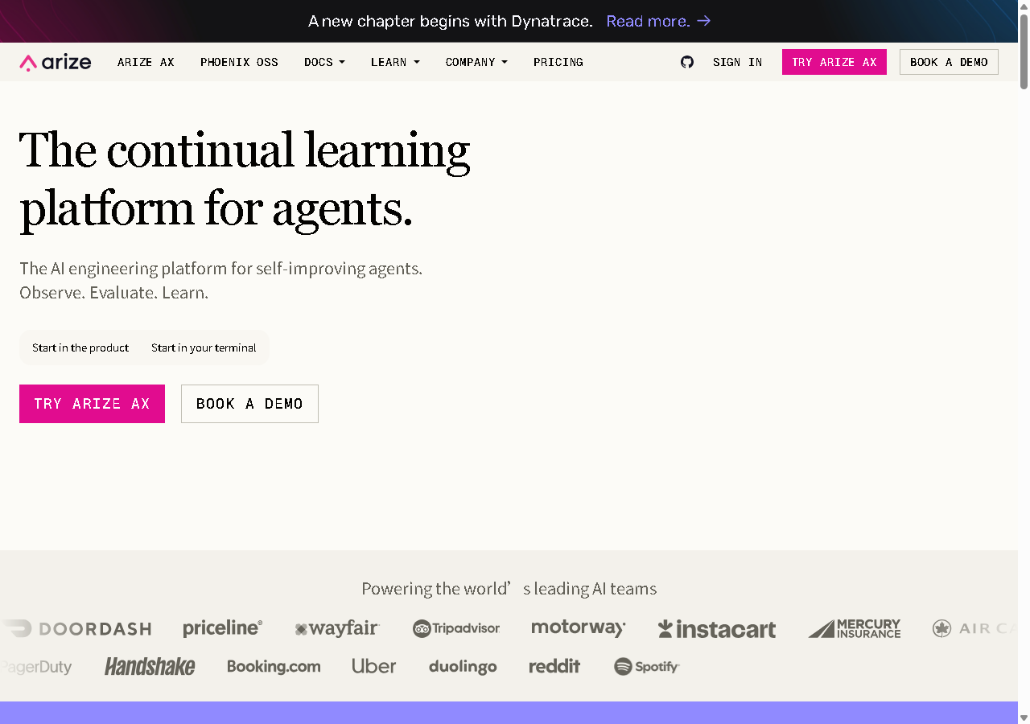Click the Priceline logo
The height and width of the screenshot is (724, 1030).
[x=223, y=628]
